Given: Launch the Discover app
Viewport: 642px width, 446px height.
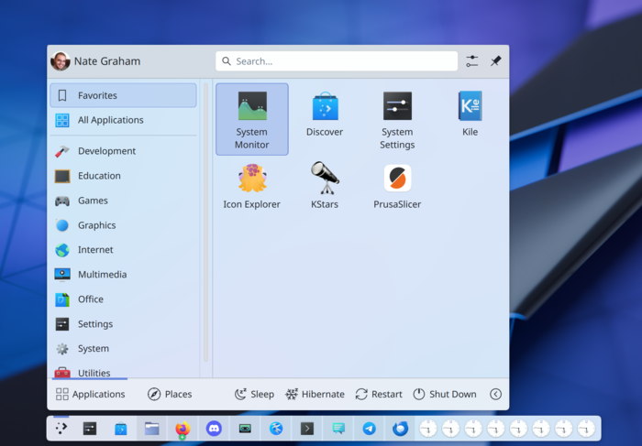Looking at the screenshot, I should pos(325,114).
